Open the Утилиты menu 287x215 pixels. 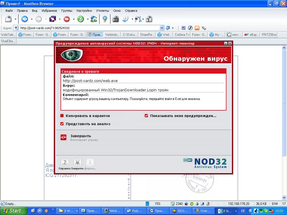pyautogui.click(x=103, y=11)
